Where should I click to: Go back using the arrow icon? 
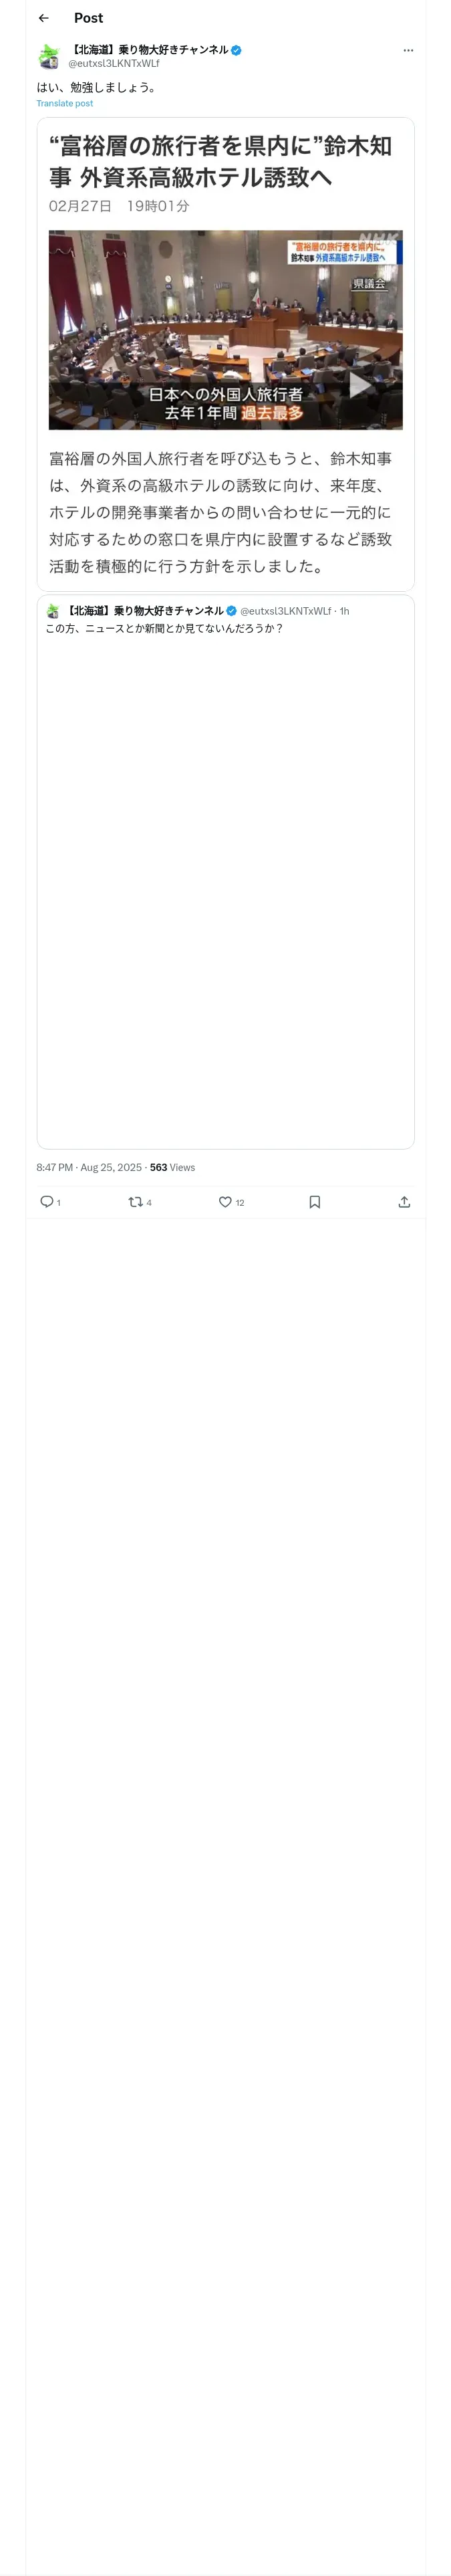point(43,18)
